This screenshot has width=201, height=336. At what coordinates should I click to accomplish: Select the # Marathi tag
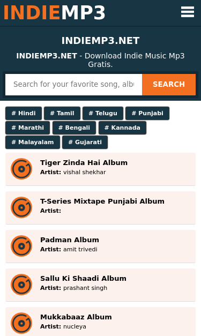28,128
